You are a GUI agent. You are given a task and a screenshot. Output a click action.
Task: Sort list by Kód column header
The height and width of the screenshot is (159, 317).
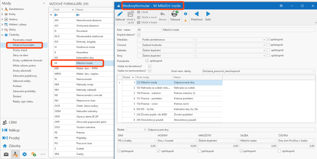[64, 10]
